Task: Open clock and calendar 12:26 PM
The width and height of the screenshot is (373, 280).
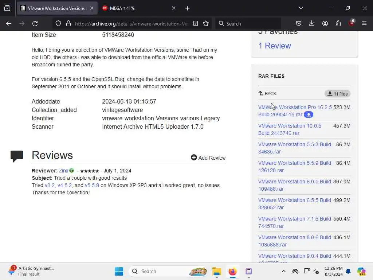Action: [334, 271]
